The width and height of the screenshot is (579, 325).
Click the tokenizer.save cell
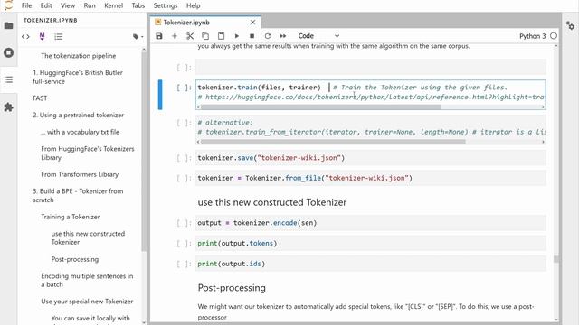[370, 158]
